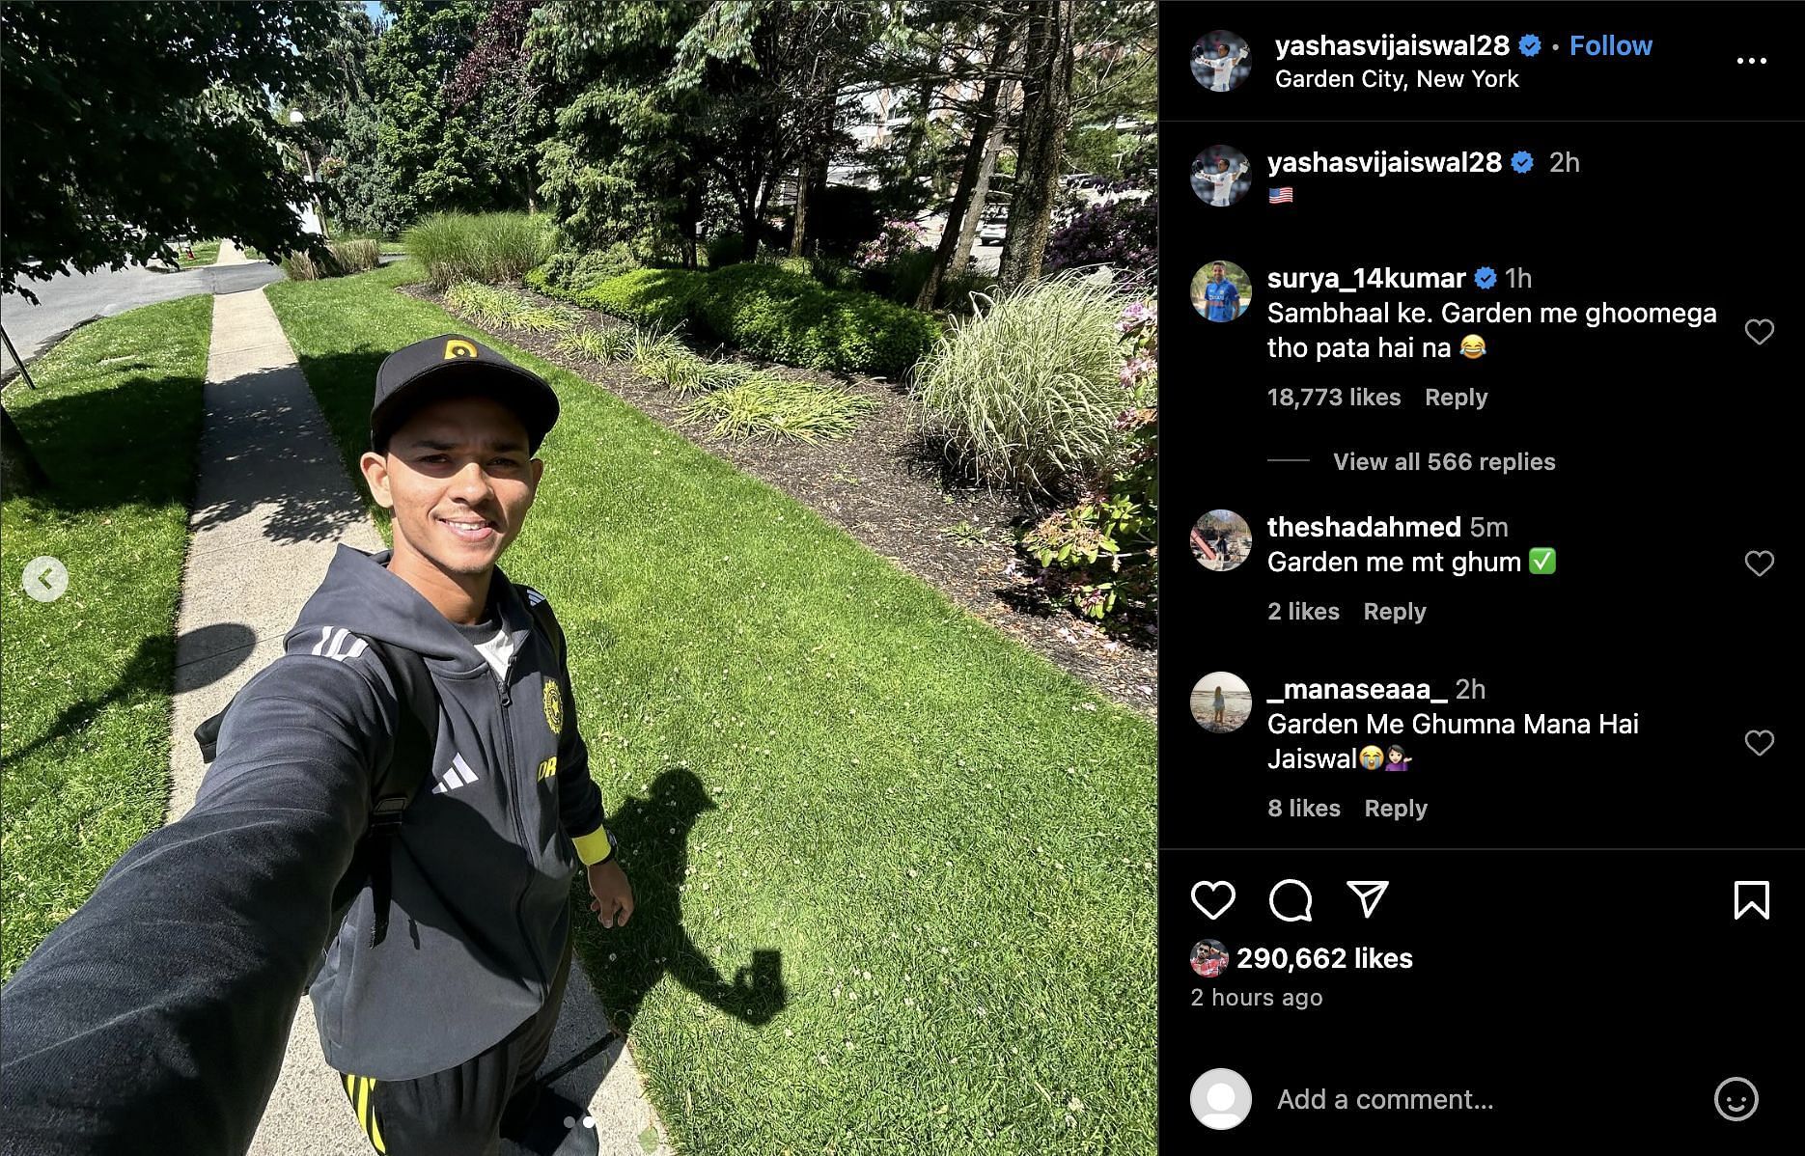Image resolution: width=1805 pixels, height=1156 pixels.
Task: Reply to _manaseaaa_'s comment
Action: coord(1395,808)
